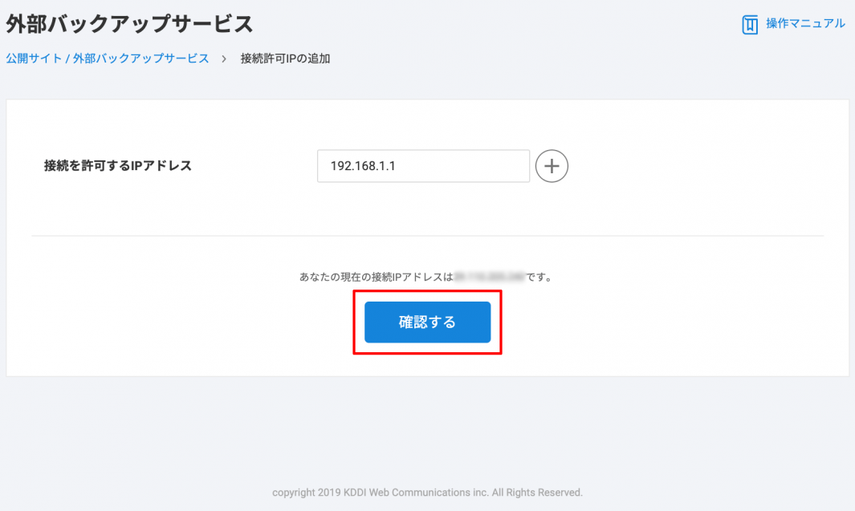Click the です。 text after the blurred IP
This screenshot has height=511, width=855.
[x=541, y=277]
